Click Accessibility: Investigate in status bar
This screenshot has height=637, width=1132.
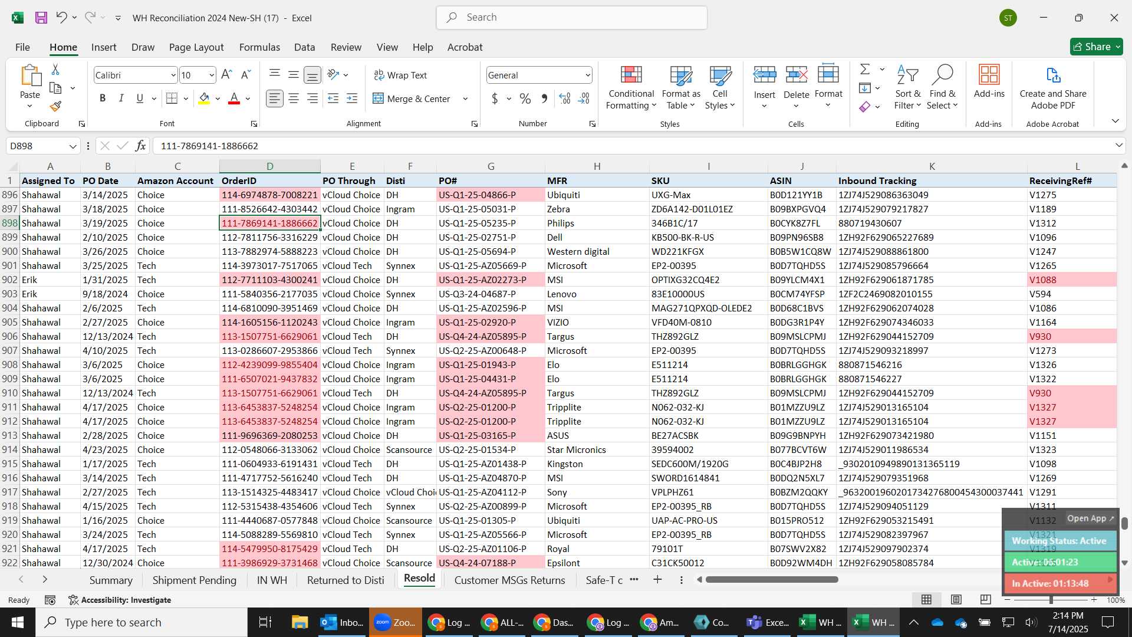(x=120, y=600)
